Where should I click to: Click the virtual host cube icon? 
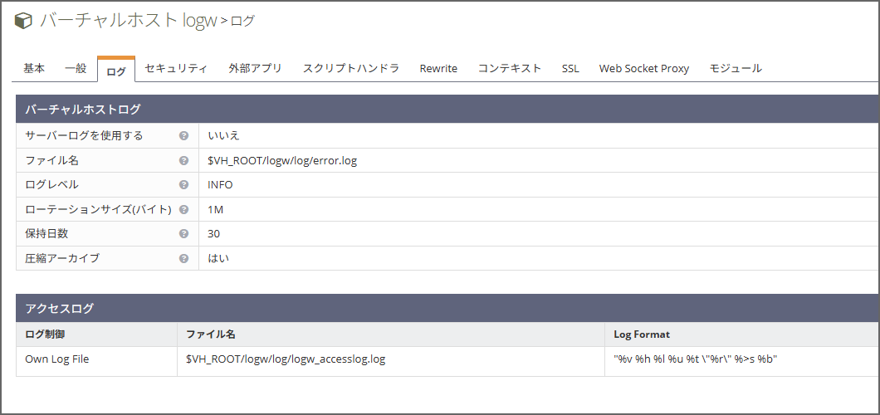pos(24,21)
